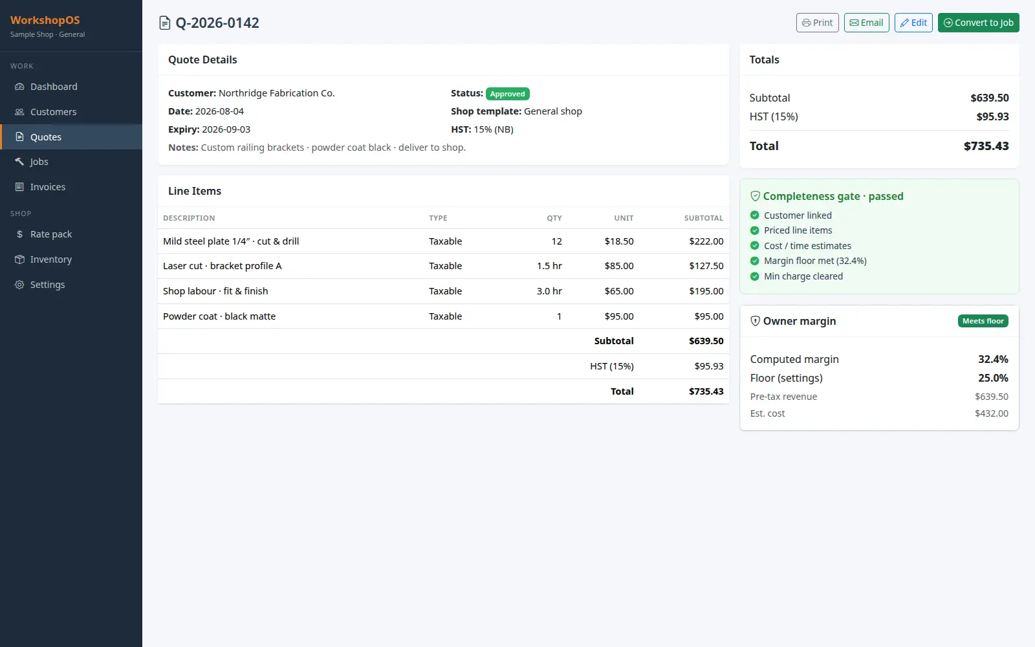Click the Meets floor badge
Image resolution: width=1035 pixels, height=647 pixels.
click(x=983, y=321)
